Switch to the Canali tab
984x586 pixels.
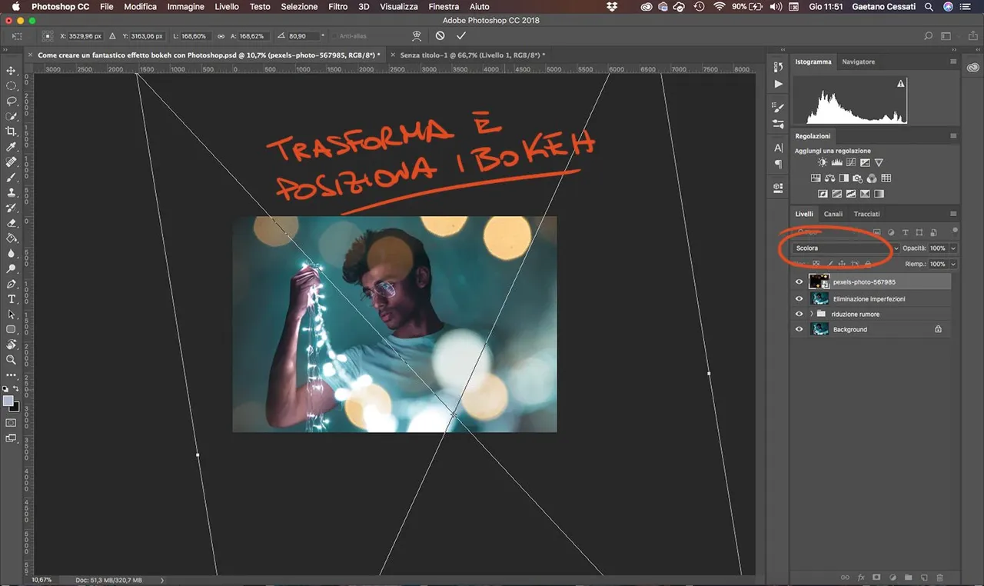(x=833, y=214)
